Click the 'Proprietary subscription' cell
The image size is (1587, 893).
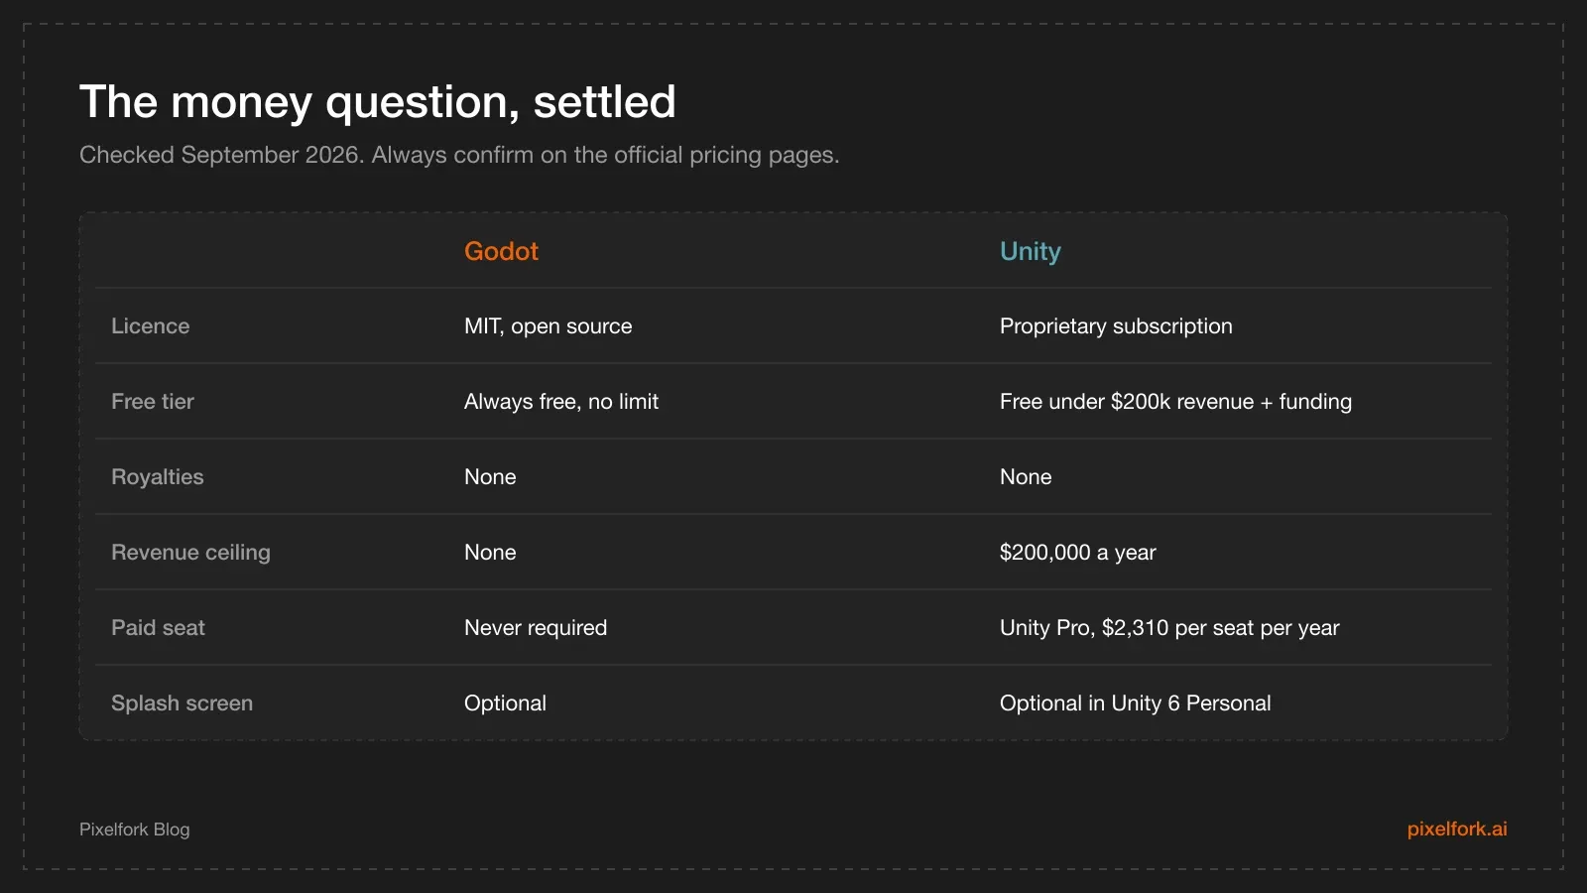[1116, 325]
